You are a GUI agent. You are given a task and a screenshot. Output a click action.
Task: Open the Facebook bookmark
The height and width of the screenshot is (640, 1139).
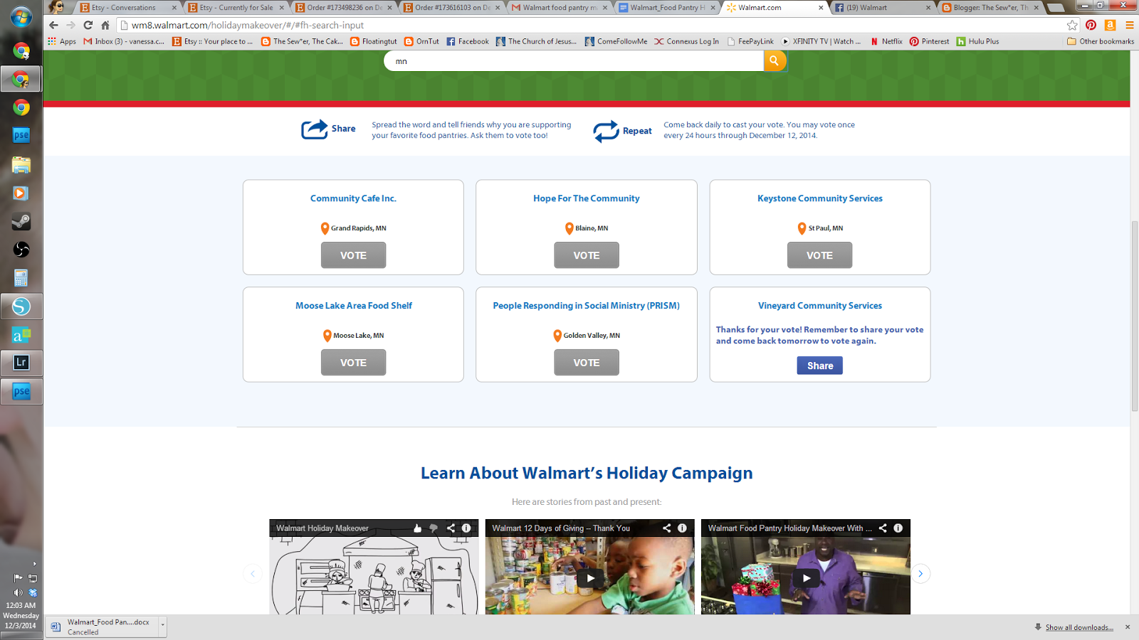(x=468, y=41)
